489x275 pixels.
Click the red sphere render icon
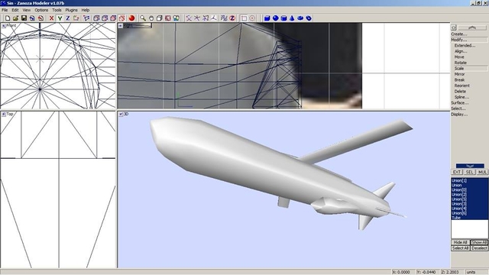click(x=131, y=18)
